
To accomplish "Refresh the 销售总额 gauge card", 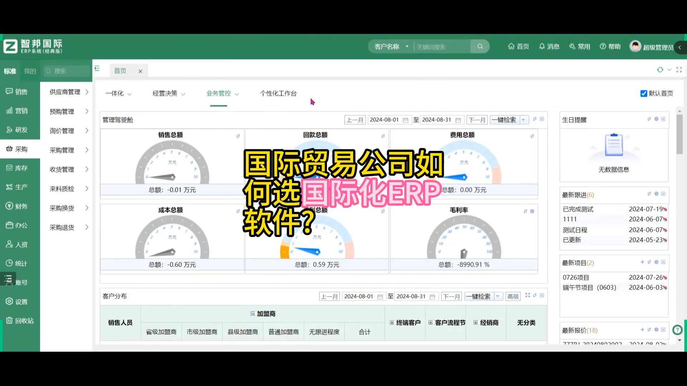I will [x=238, y=136].
